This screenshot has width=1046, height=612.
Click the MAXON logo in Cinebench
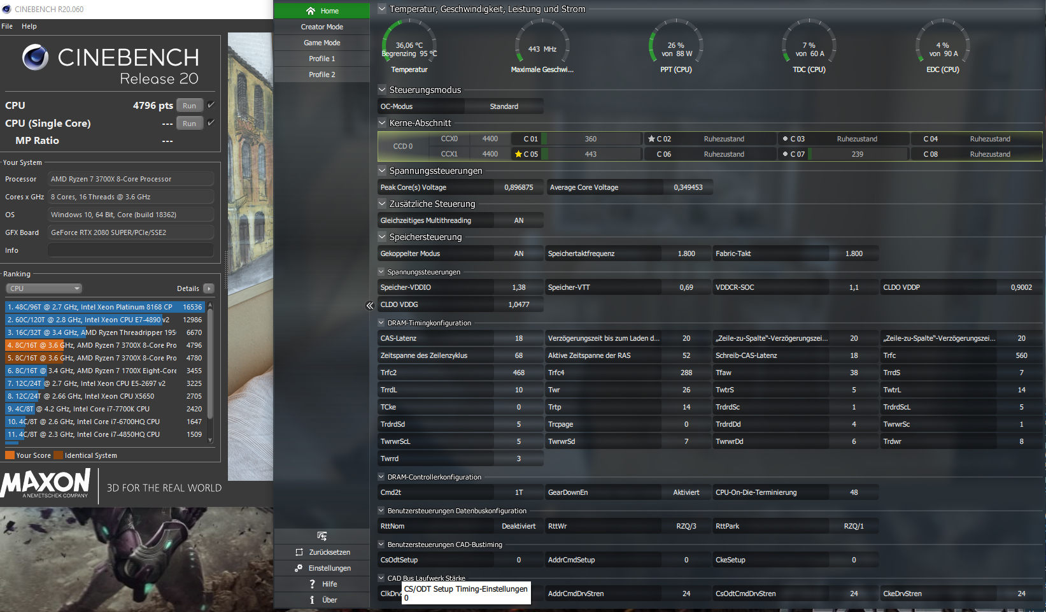[46, 483]
